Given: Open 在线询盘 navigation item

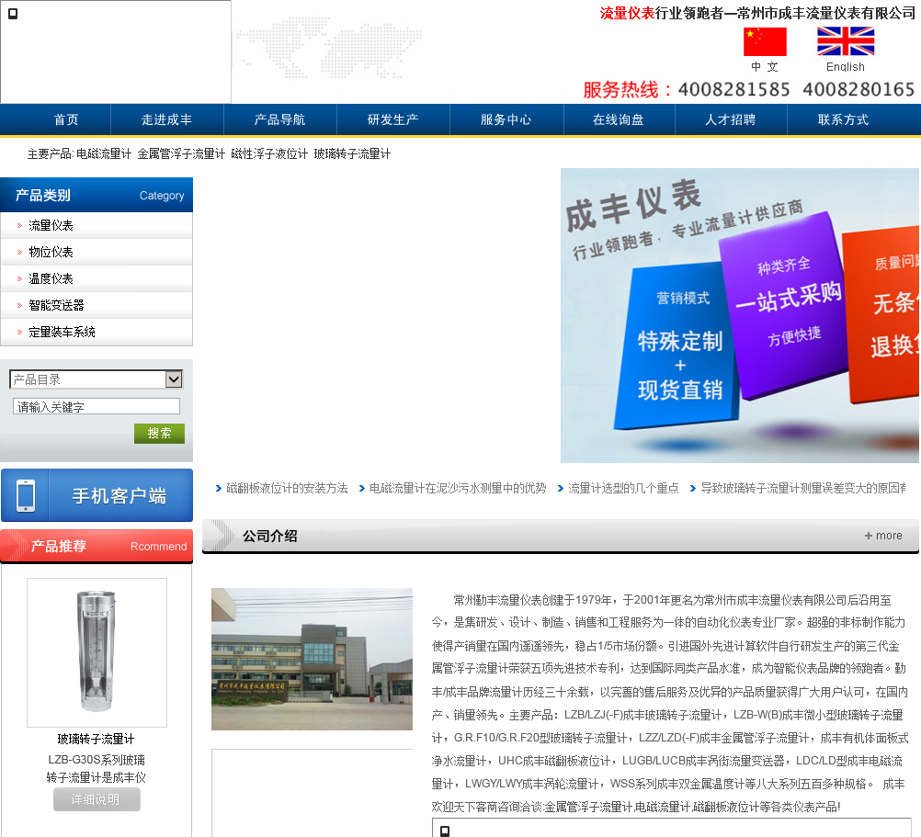Looking at the screenshot, I should [x=619, y=119].
